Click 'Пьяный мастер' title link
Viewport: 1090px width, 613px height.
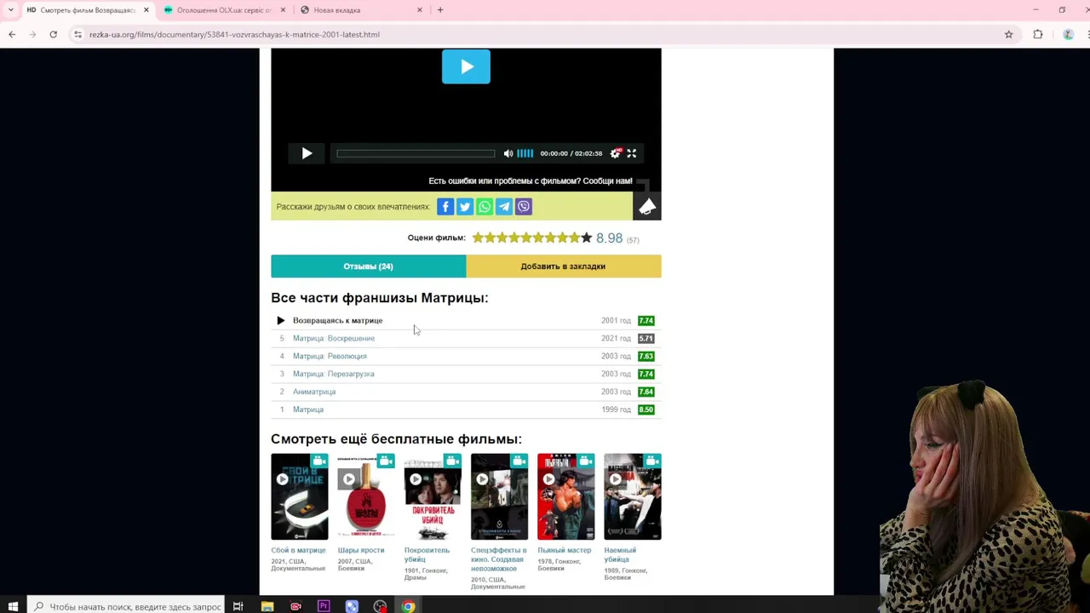coord(564,550)
